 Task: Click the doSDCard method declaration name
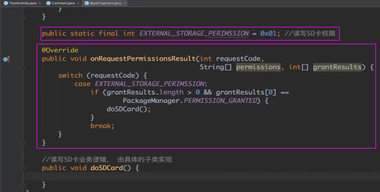[x=106, y=168]
